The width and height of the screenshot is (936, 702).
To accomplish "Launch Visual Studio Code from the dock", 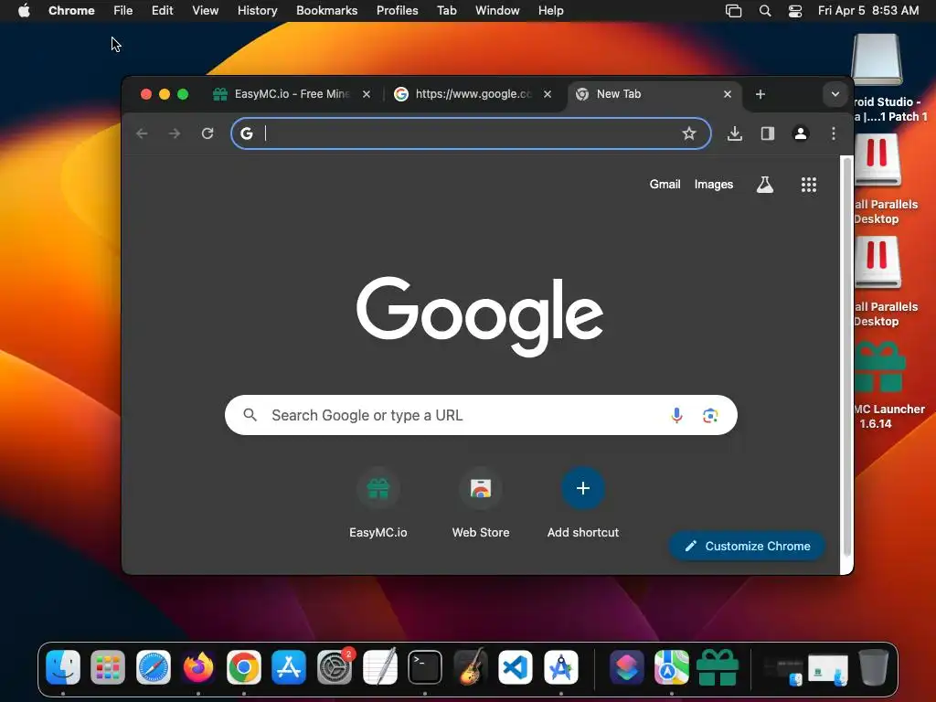I will coord(516,666).
